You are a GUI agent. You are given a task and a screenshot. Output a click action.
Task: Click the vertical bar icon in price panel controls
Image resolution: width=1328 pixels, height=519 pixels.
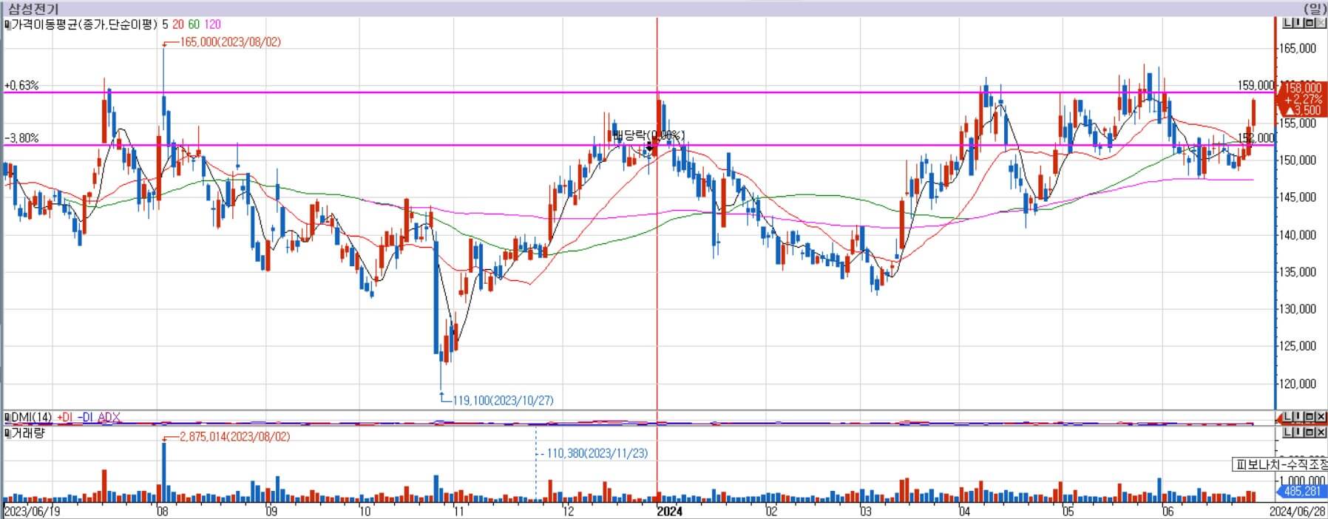1298,23
